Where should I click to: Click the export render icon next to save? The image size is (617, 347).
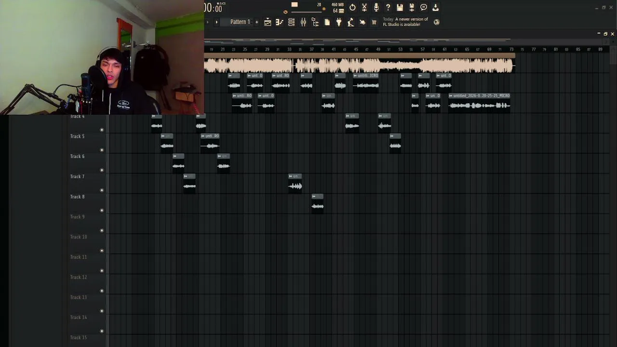[x=412, y=7]
